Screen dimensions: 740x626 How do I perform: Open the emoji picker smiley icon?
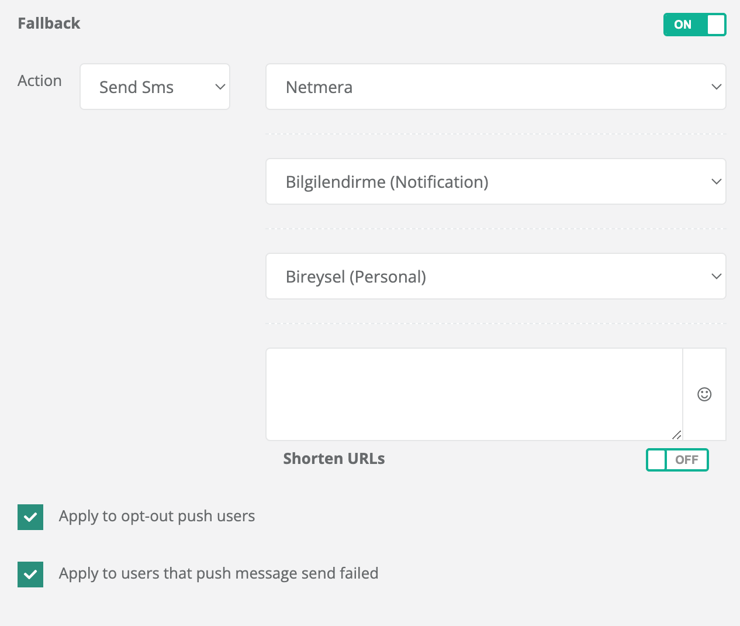(704, 394)
